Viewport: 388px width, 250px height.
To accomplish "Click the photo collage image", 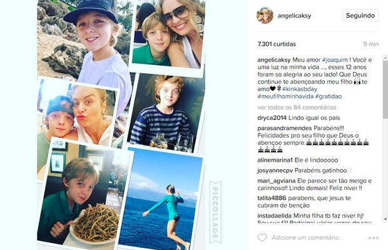I will coord(121,125).
